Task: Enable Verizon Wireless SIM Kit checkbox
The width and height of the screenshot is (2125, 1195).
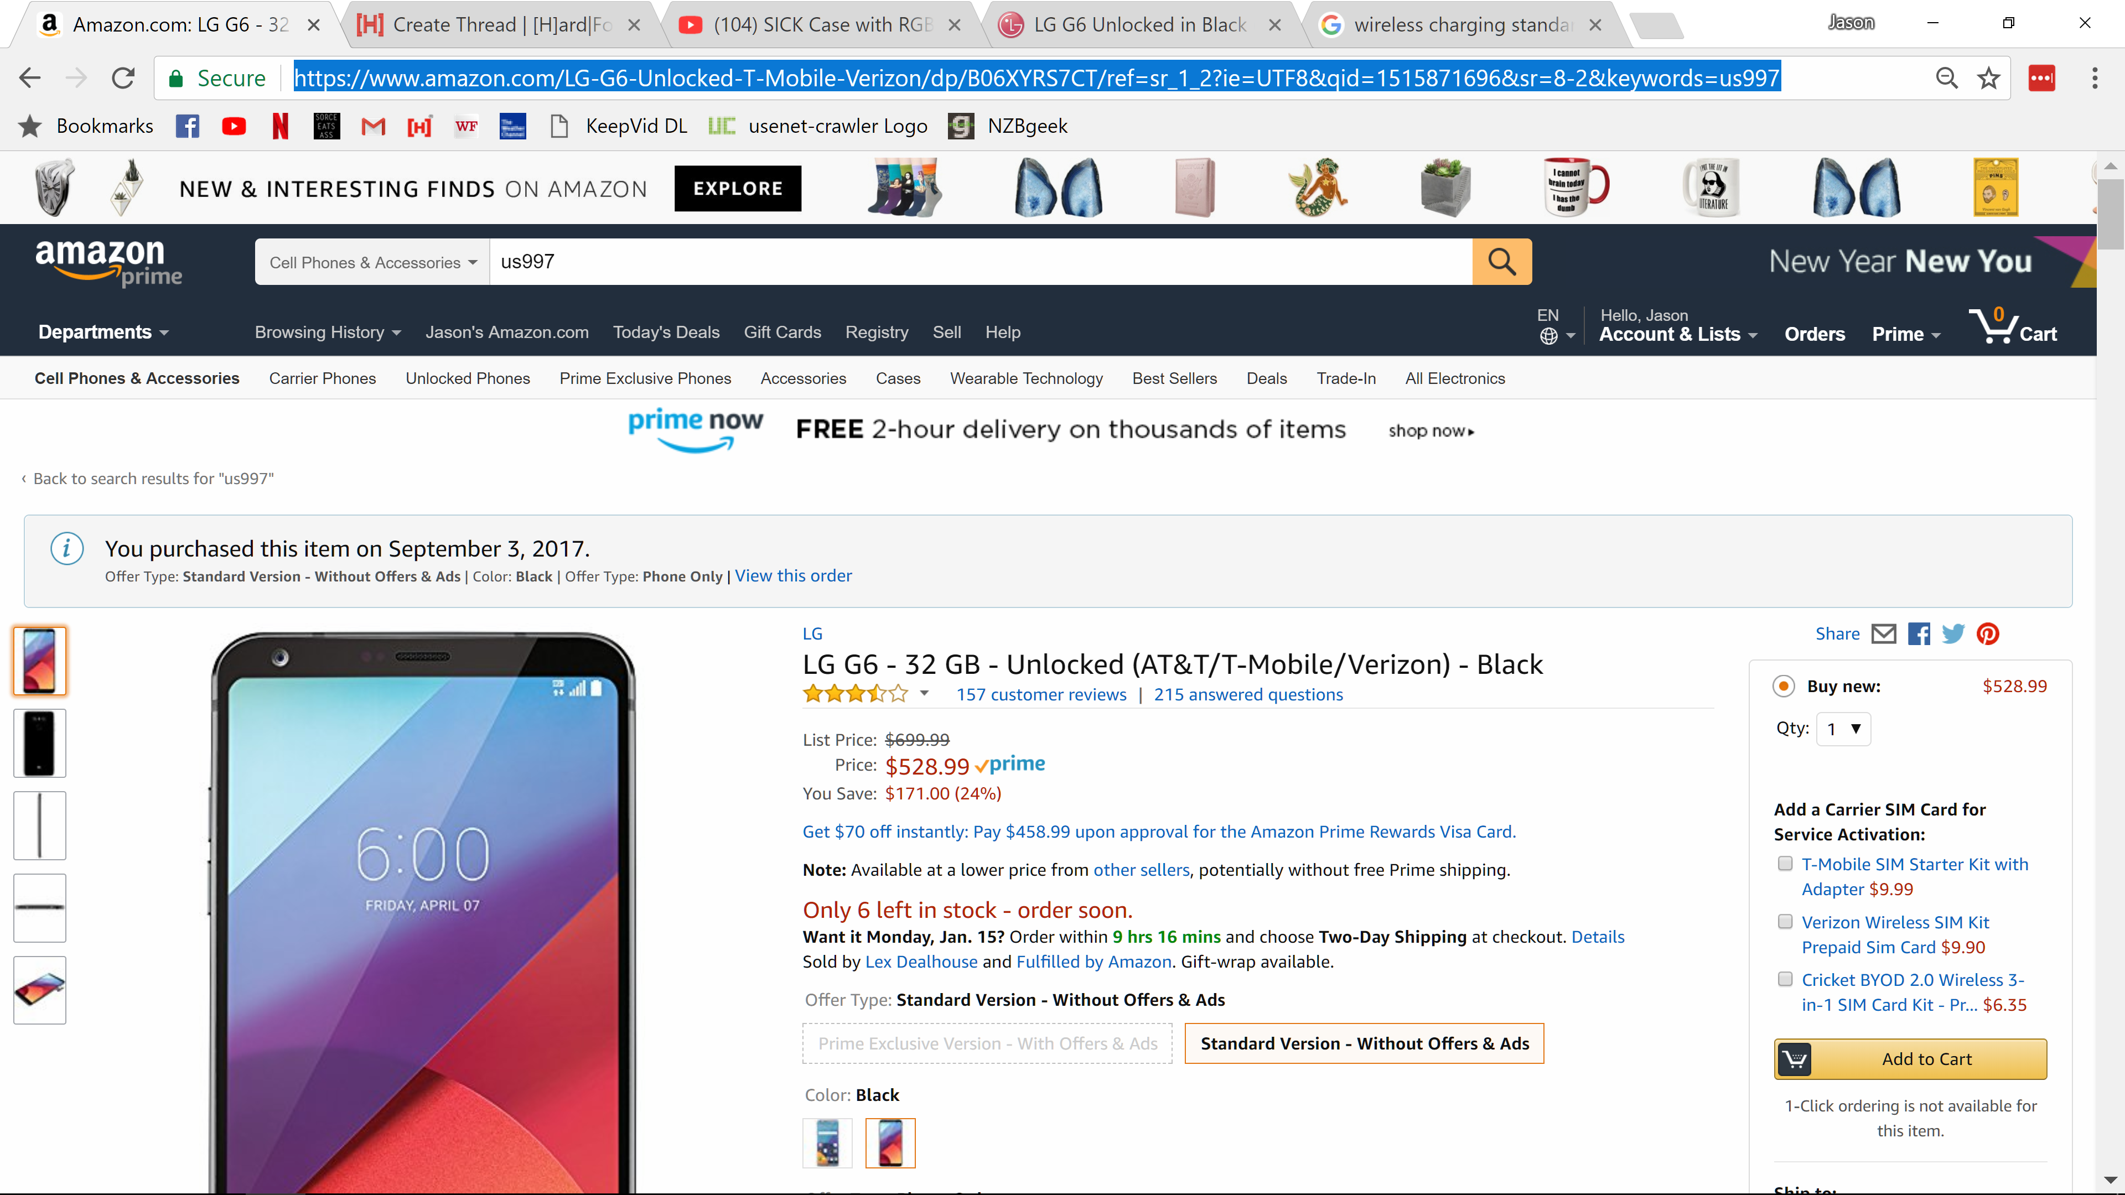Action: (x=1785, y=921)
